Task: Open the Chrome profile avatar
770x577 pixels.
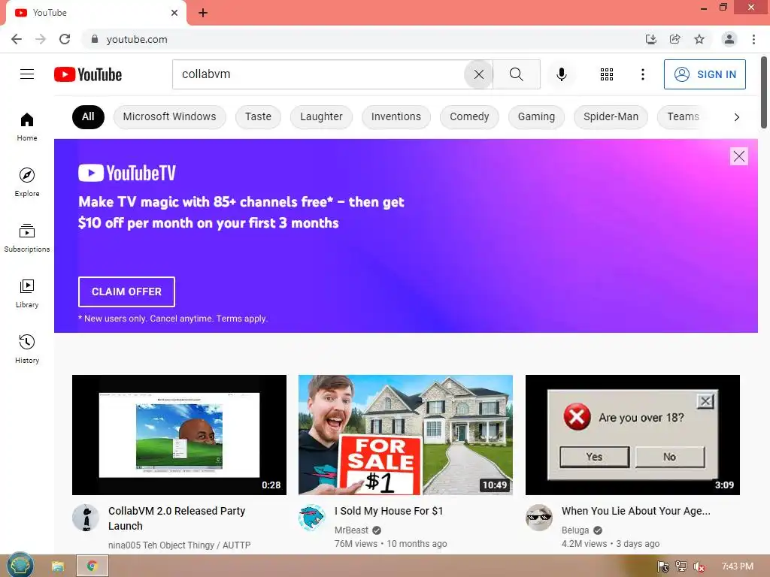Action: pos(729,39)
